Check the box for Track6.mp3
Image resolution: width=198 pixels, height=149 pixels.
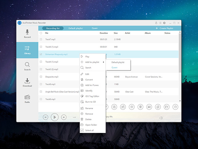coord(41,99)
